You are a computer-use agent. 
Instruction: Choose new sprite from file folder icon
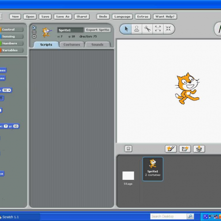tap(185, 149)
